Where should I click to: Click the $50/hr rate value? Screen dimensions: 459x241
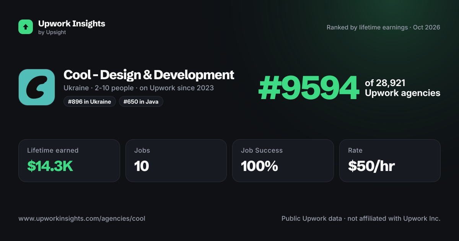(x=371, y=166)
